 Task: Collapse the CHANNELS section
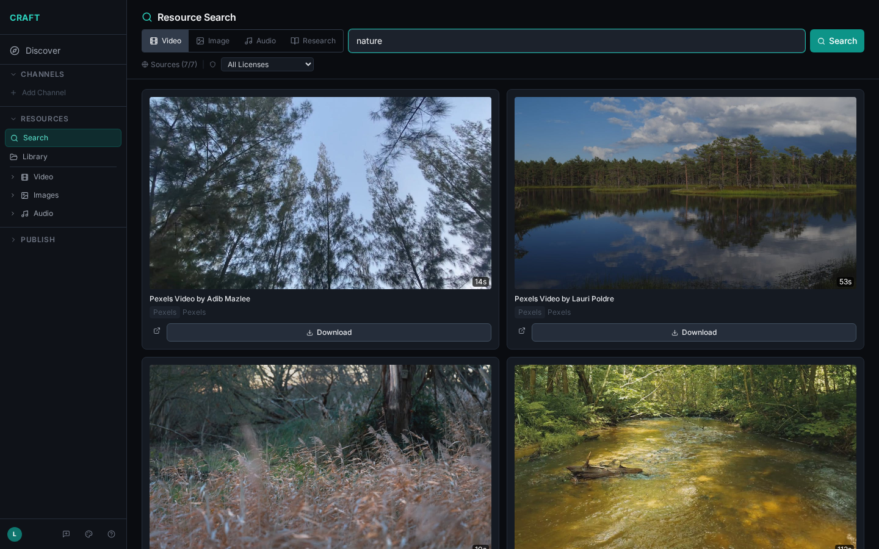click(x=13, y=74)
